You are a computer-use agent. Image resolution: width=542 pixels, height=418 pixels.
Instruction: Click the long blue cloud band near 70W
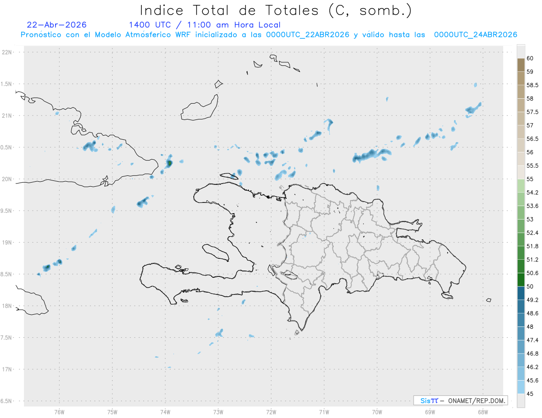pos(371,155)
